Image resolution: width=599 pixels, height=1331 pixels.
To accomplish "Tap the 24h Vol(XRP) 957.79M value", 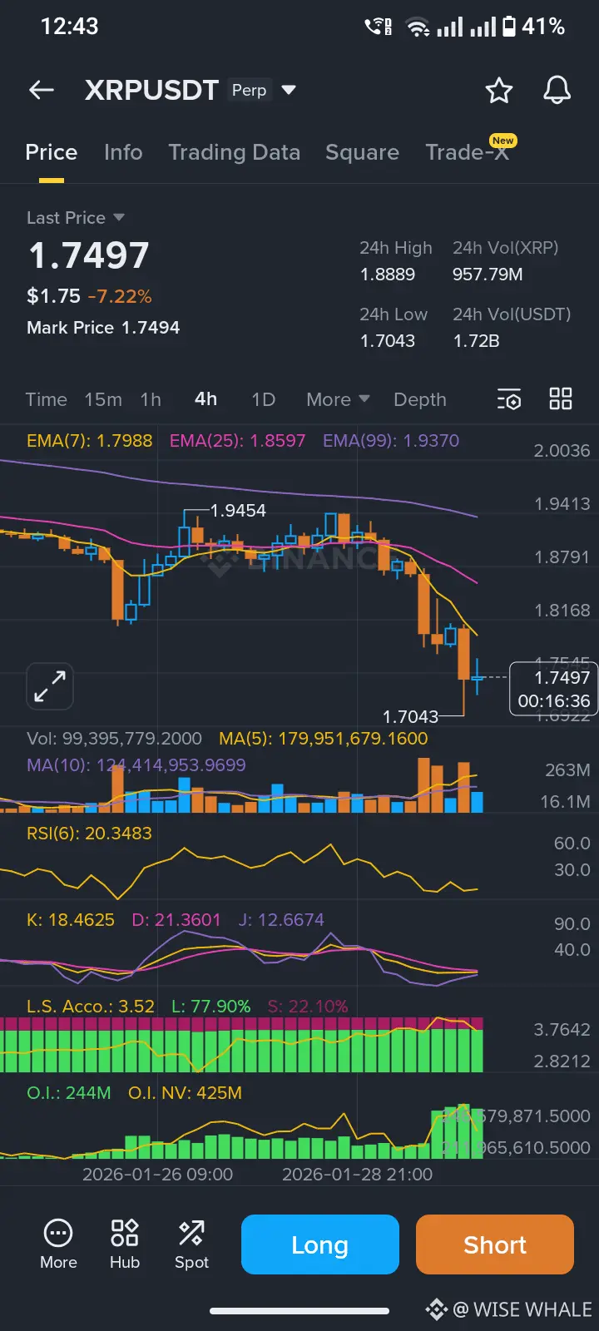I will 488,275.
